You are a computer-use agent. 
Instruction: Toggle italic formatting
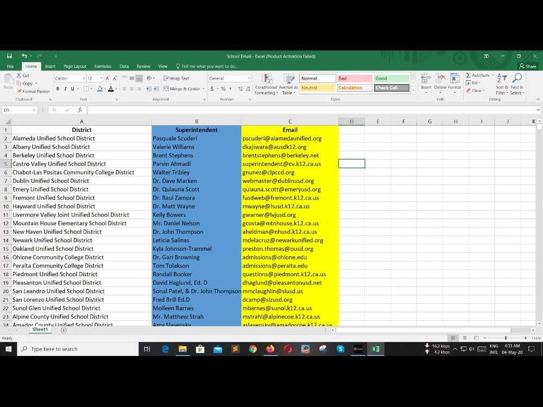65,87
